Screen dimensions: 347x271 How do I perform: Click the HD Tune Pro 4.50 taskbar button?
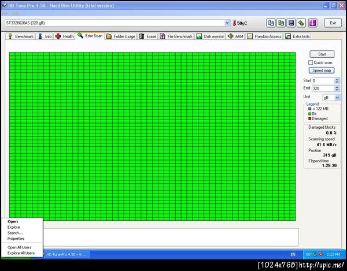pyautogui.click(x=67, y=254)
